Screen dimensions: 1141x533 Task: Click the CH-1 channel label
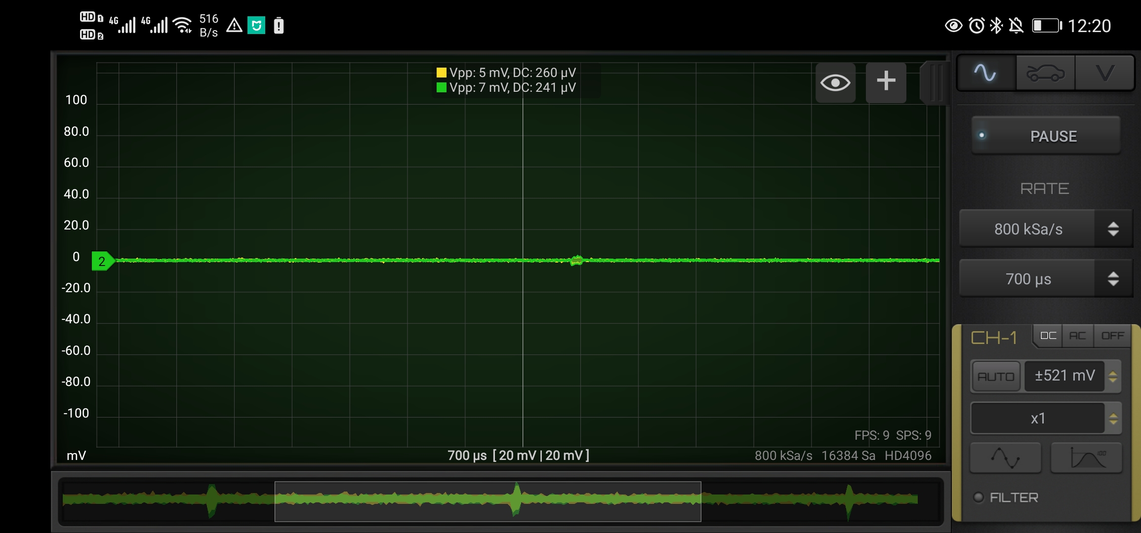[x=994, y=338]
